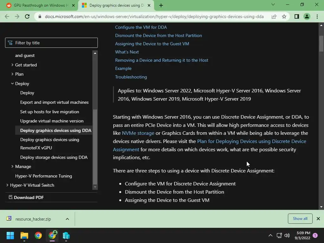The height and width of the screenshot is (243, 324).
Task: Open the first Chrome taskbar icon
Action: pos(38,235)
